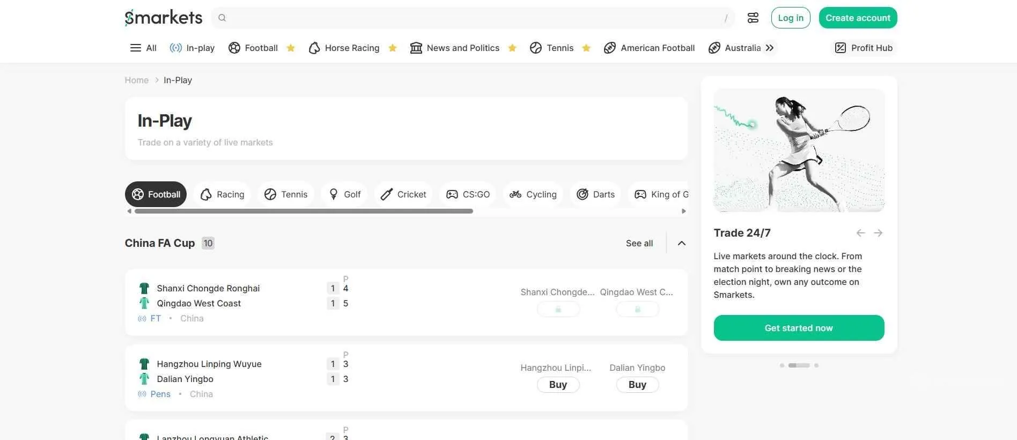Open Shanxi Chongde Ronghai match
This screenshot has height=440, width=1017.
pos(208,288)
